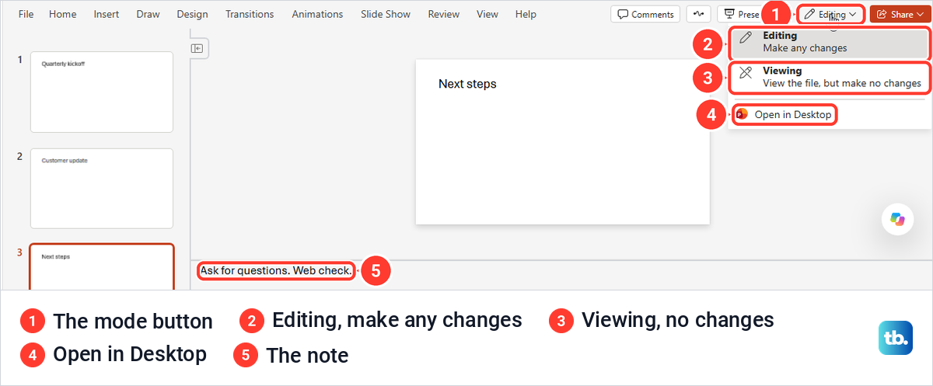
Task: Expand the Share dropdown button
Action: (901, 14)
